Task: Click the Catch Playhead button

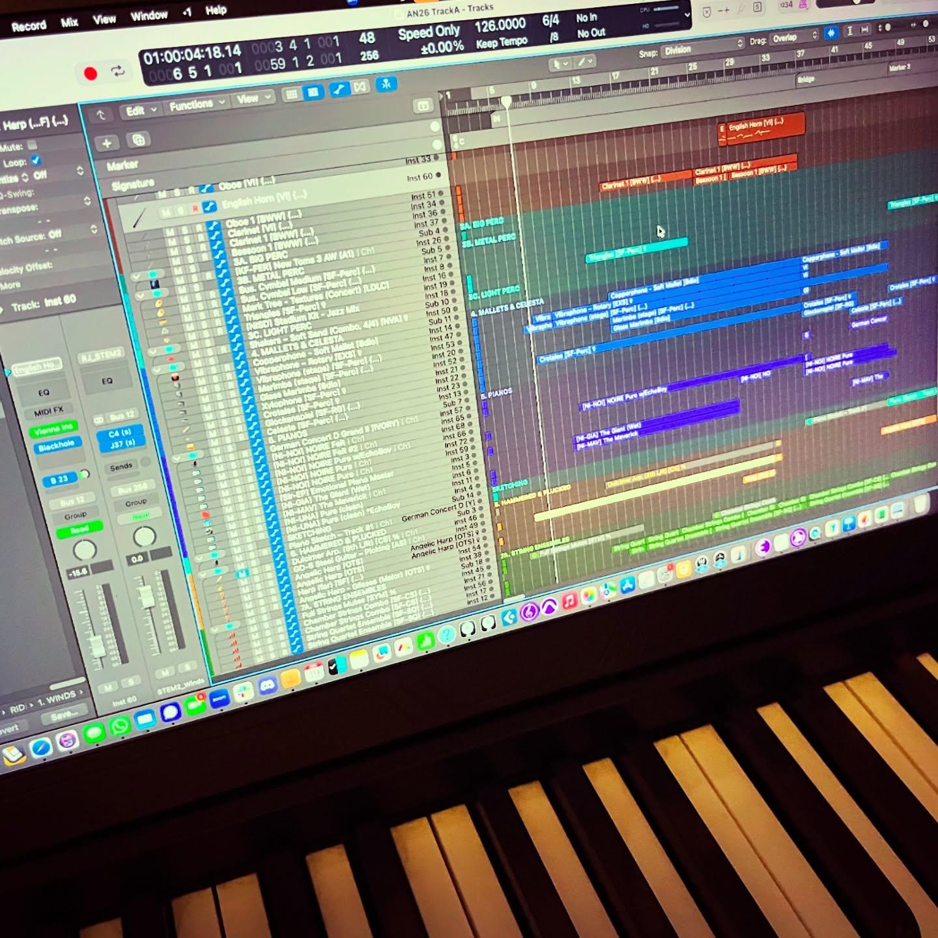Action: [x=386, y=84]
